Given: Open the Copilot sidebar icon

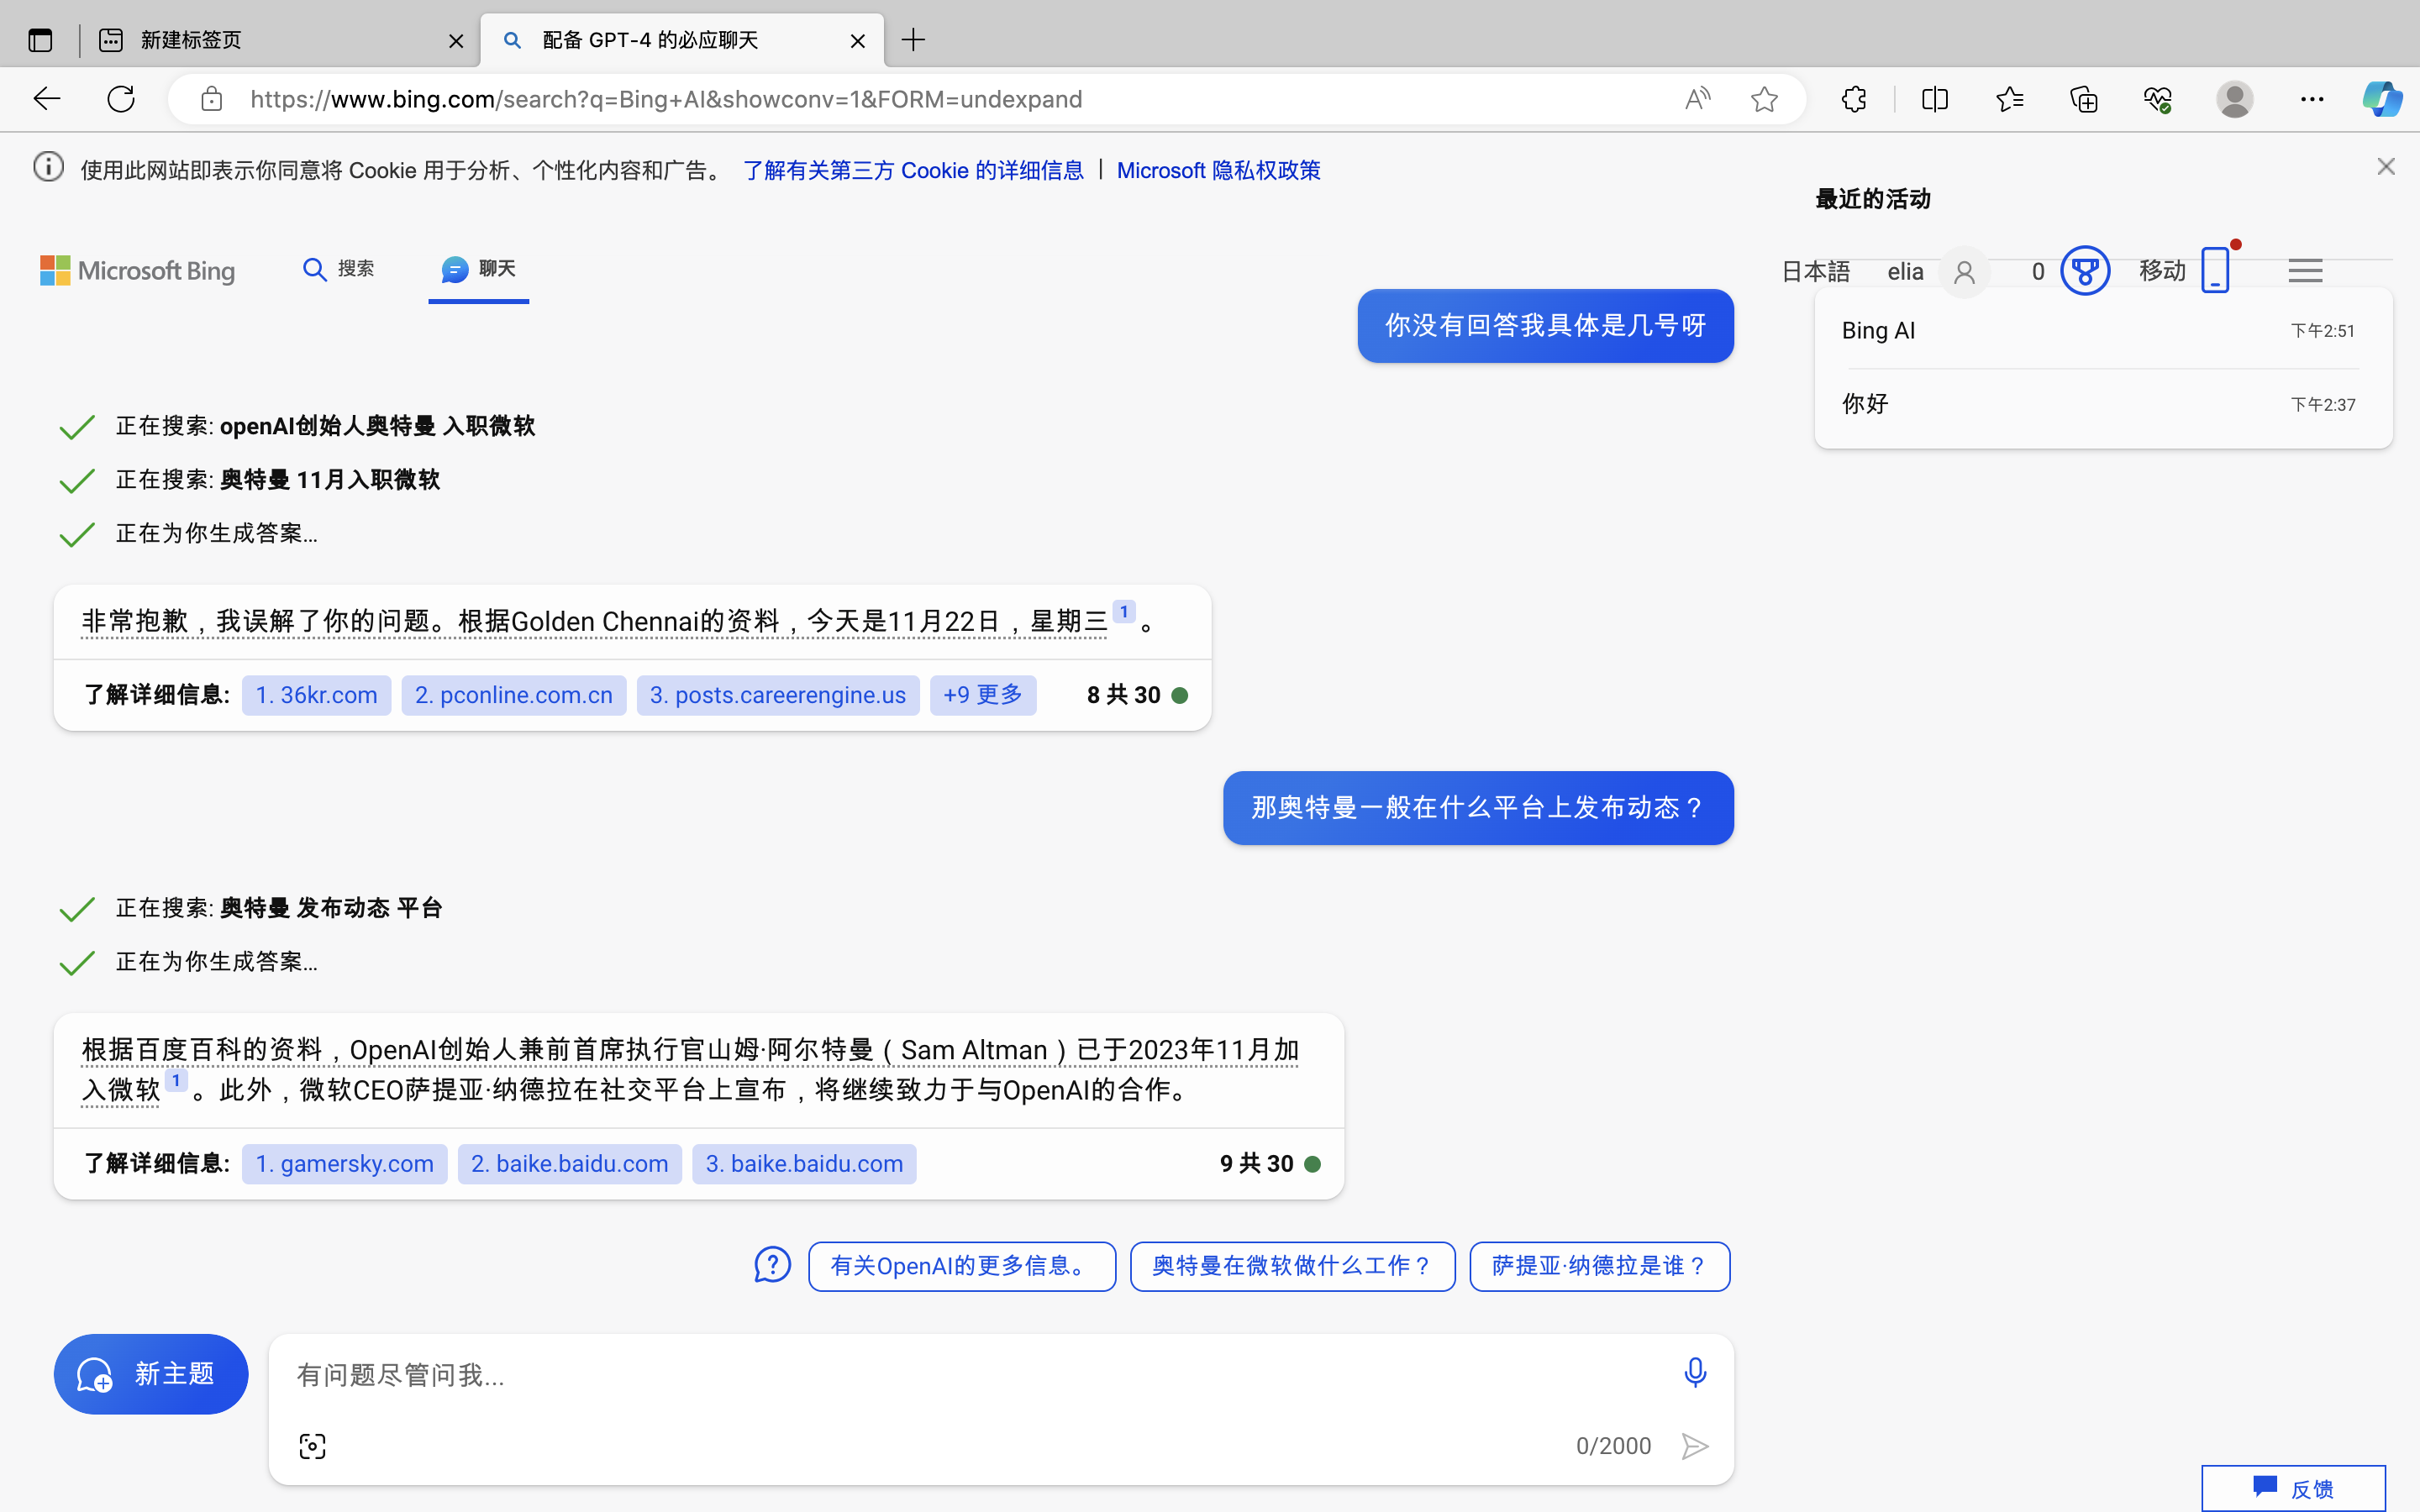Looking at the screenshot, I should [x=2381, y=99].
